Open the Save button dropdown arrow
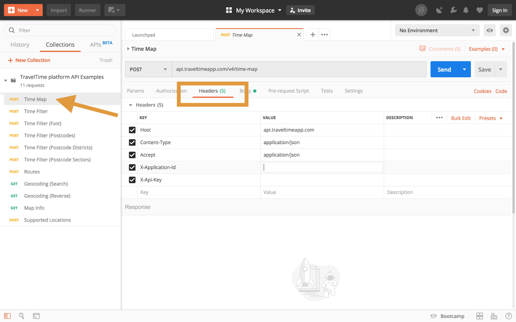516x322 pixels. point(501,69)
